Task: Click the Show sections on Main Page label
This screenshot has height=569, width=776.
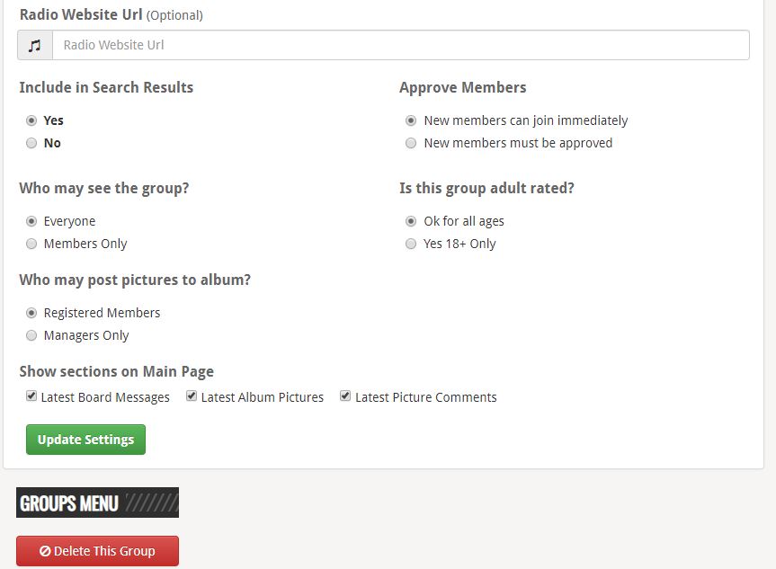Action: pos(116,371)
